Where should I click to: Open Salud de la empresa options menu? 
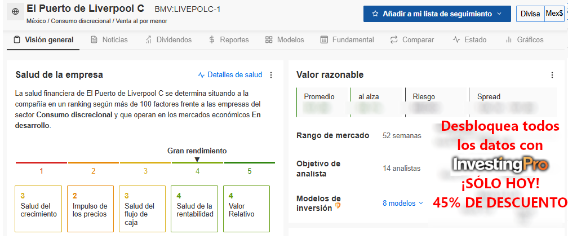[271, 75]
